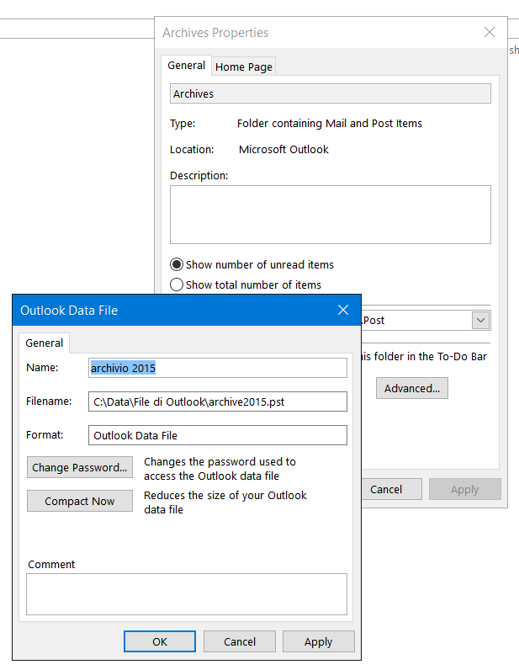Confirm with OK in Outlook Data File
519x670 pixels.
[x=160, y=641]
